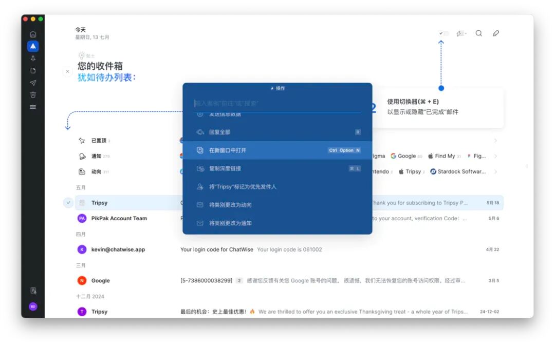Click the sidebar note icon above the avatar
The image size is (555, 346).
[x=33, y=291]
